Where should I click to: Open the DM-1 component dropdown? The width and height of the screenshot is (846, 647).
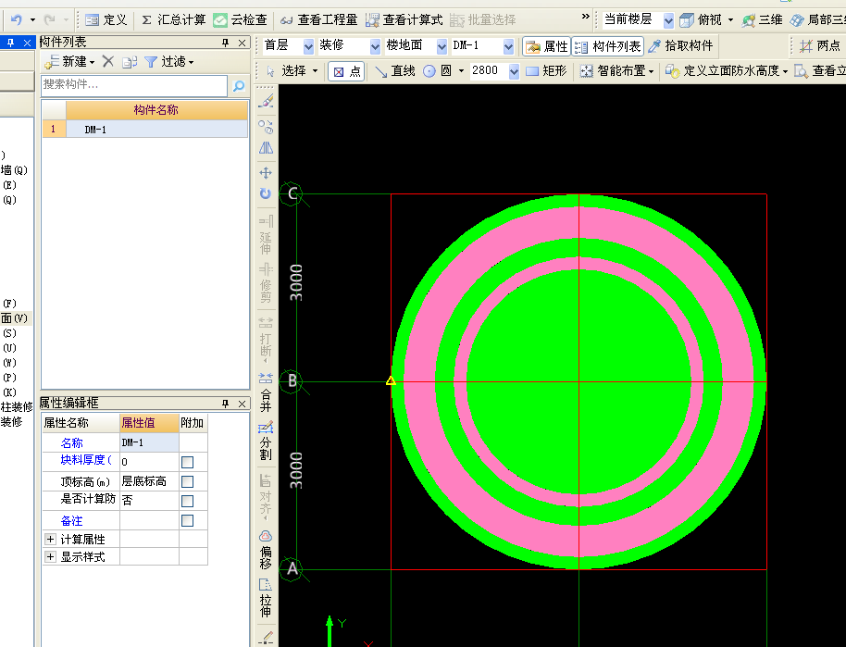coord(508,46)
